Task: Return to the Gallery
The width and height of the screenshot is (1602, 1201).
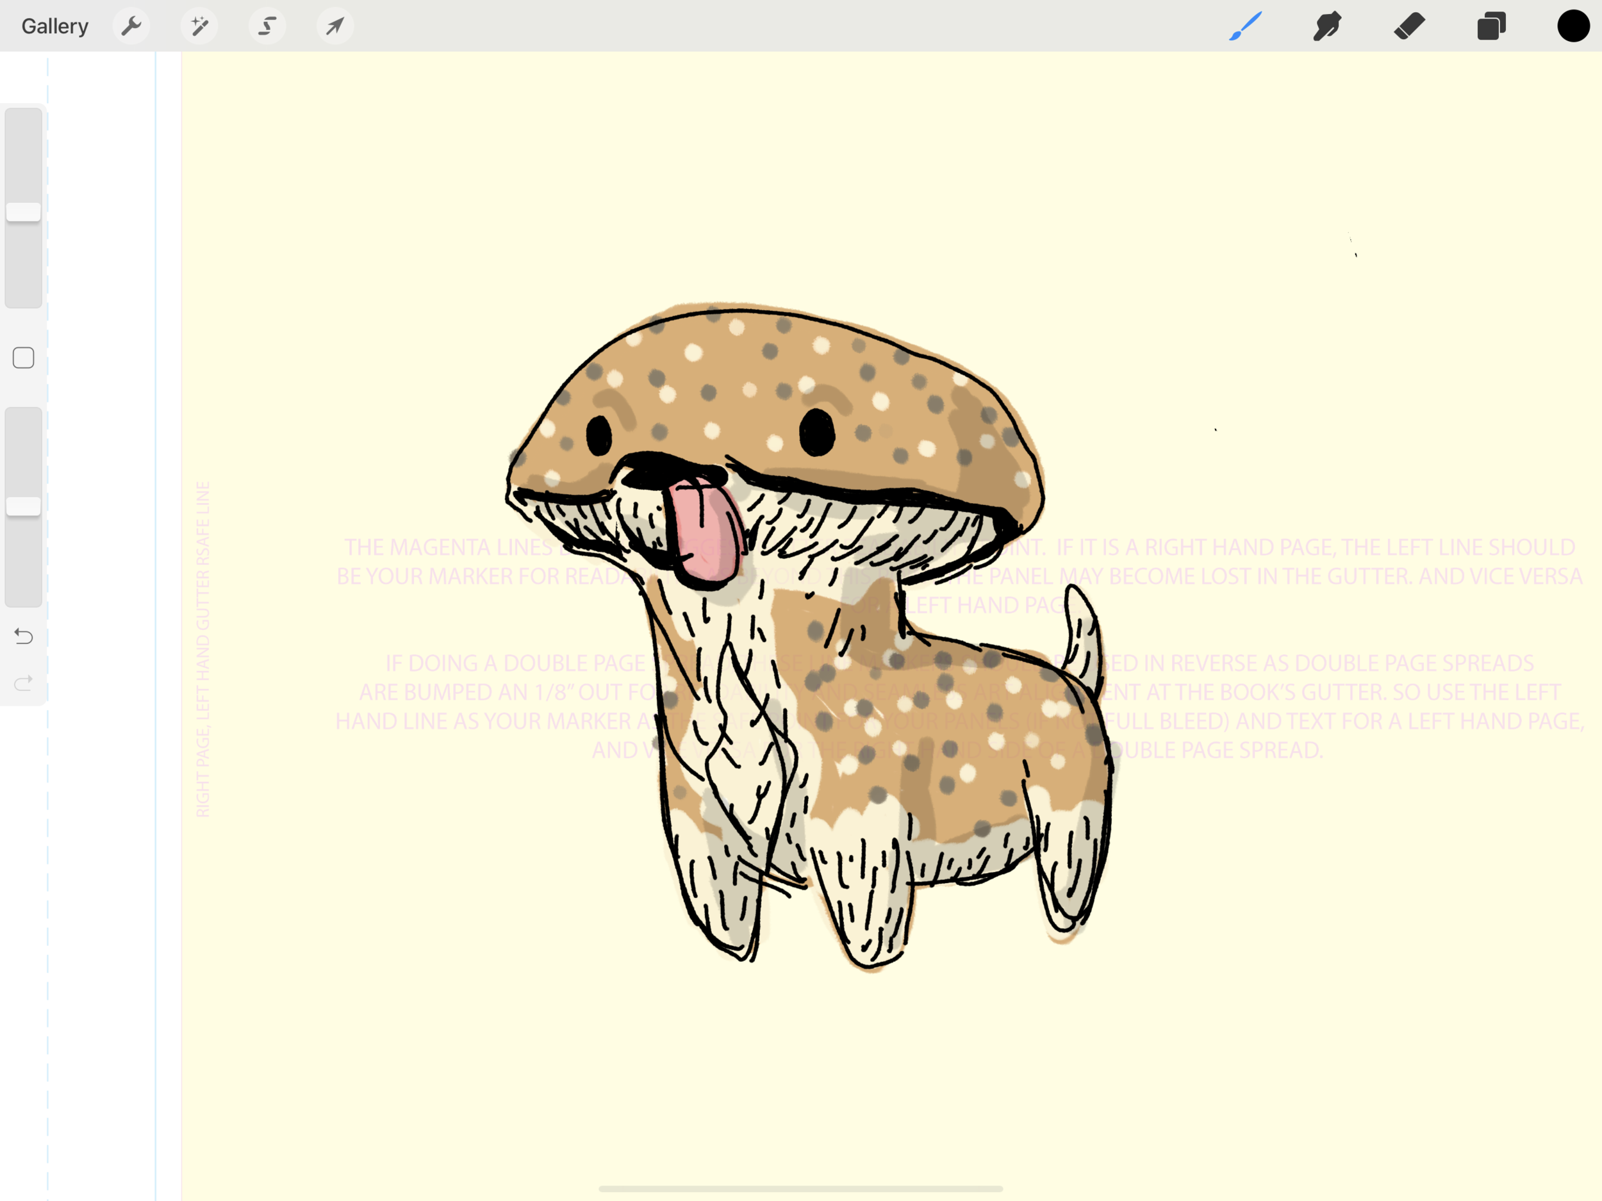Action: [x=54, y=26]
